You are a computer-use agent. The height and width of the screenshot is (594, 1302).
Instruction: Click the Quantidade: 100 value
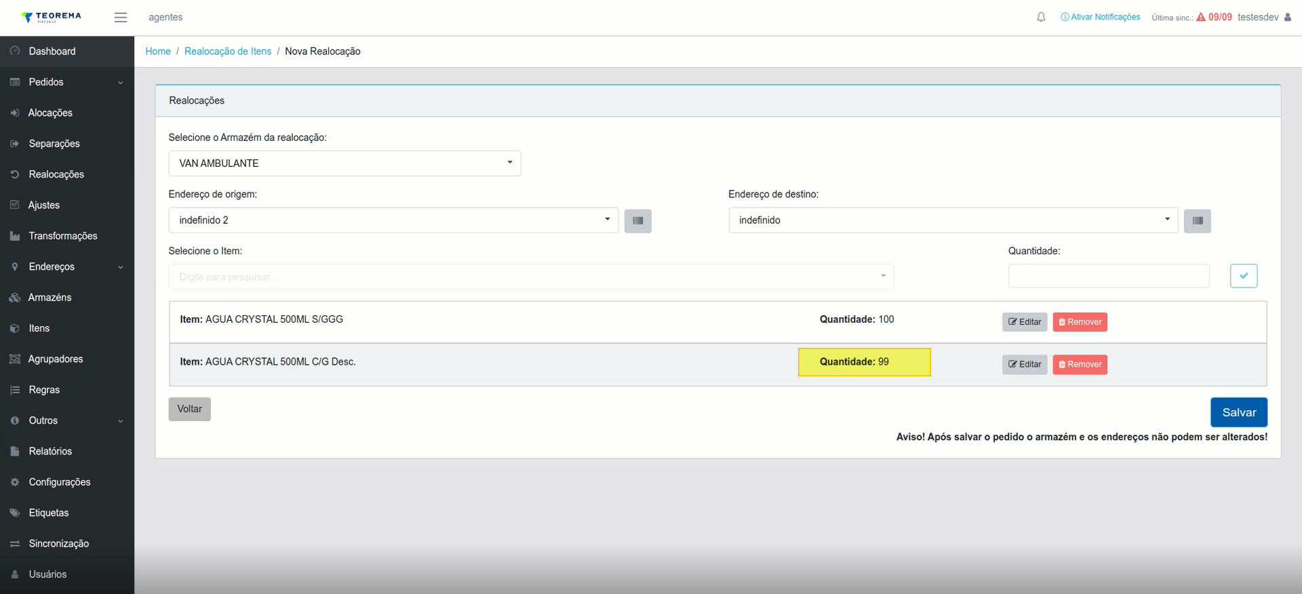[x=856, y=319]
